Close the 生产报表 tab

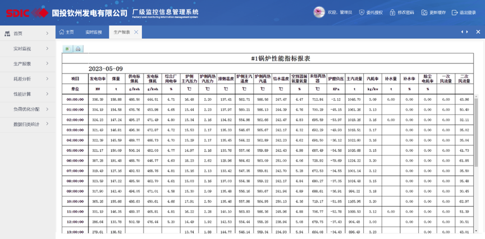(136, 32)
